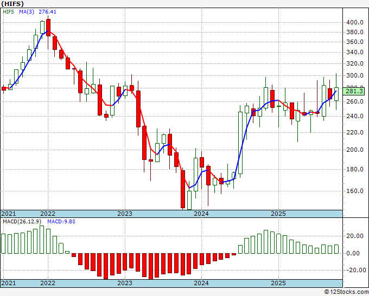Click the 380.0 price axis label

pos(355,32)
